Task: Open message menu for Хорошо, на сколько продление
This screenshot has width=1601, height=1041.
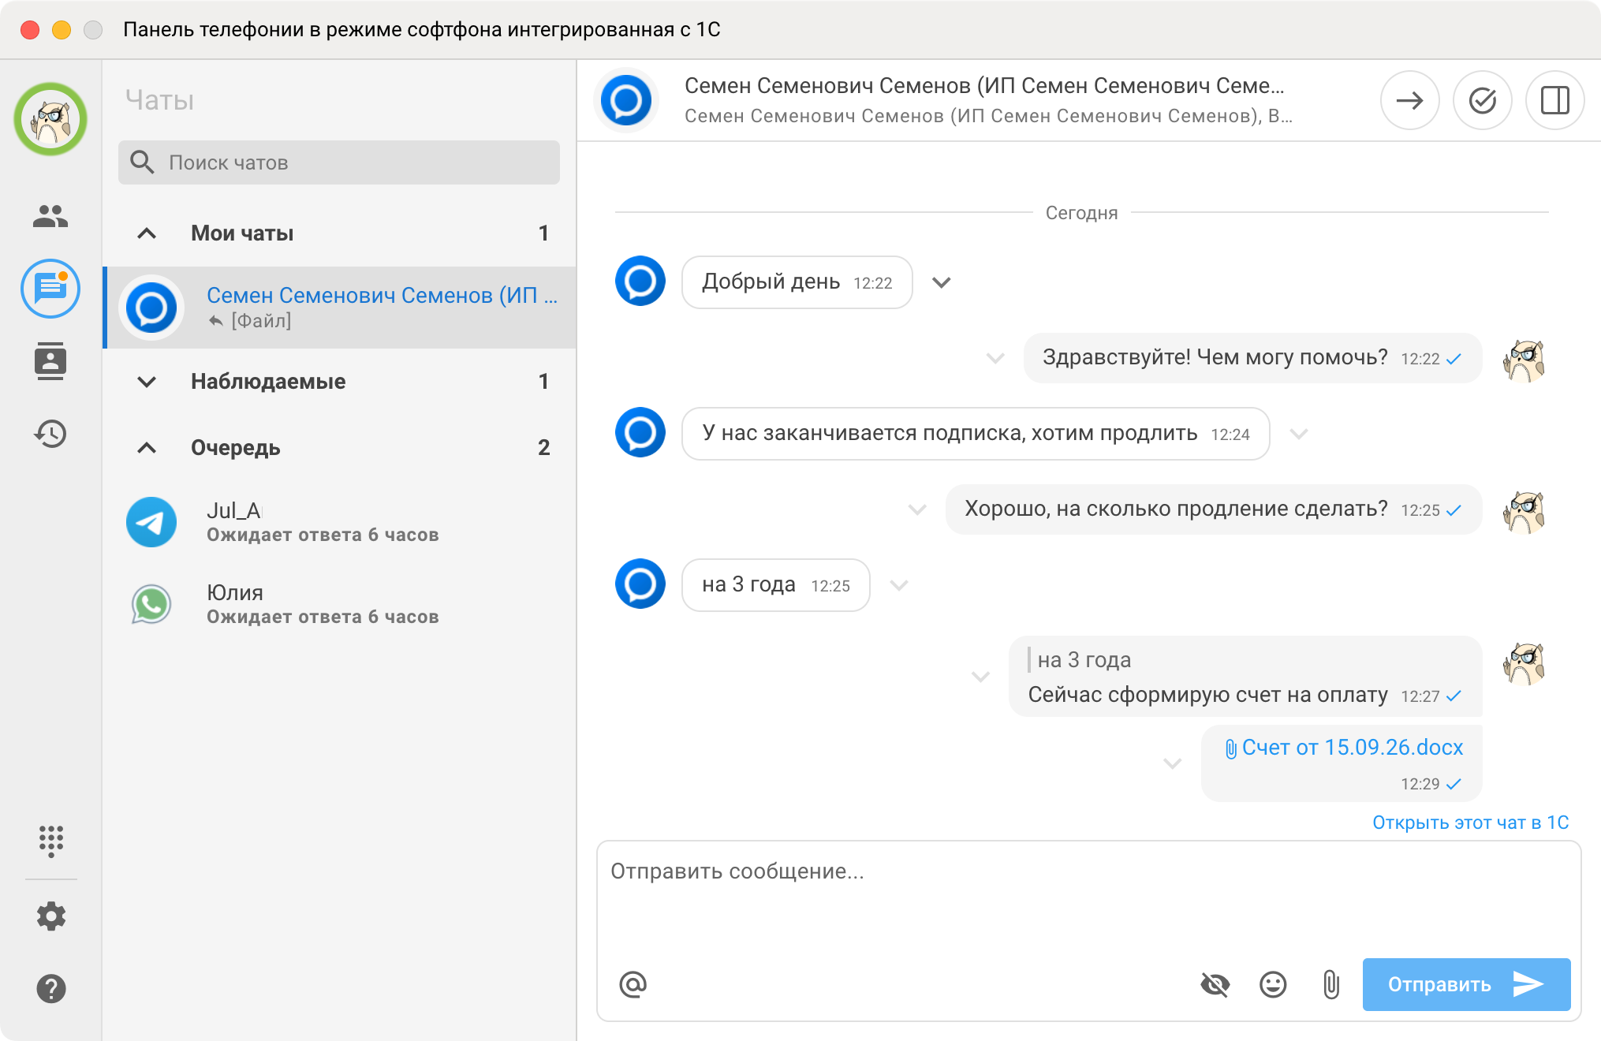Action: coord(917,509)
